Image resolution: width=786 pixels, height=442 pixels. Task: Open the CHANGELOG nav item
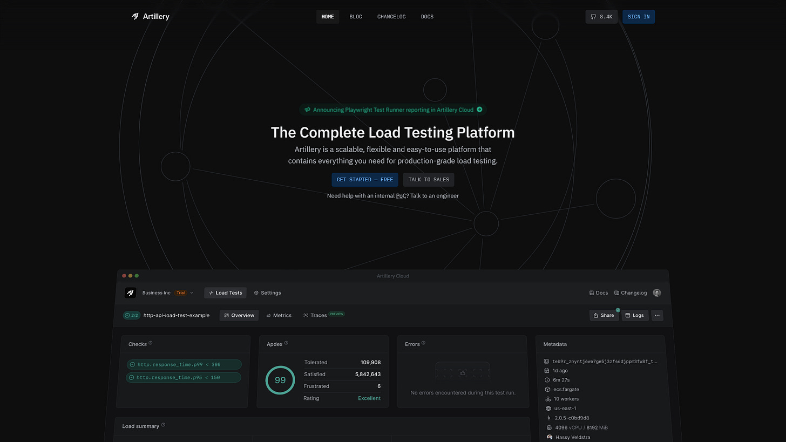click(391, 17)
